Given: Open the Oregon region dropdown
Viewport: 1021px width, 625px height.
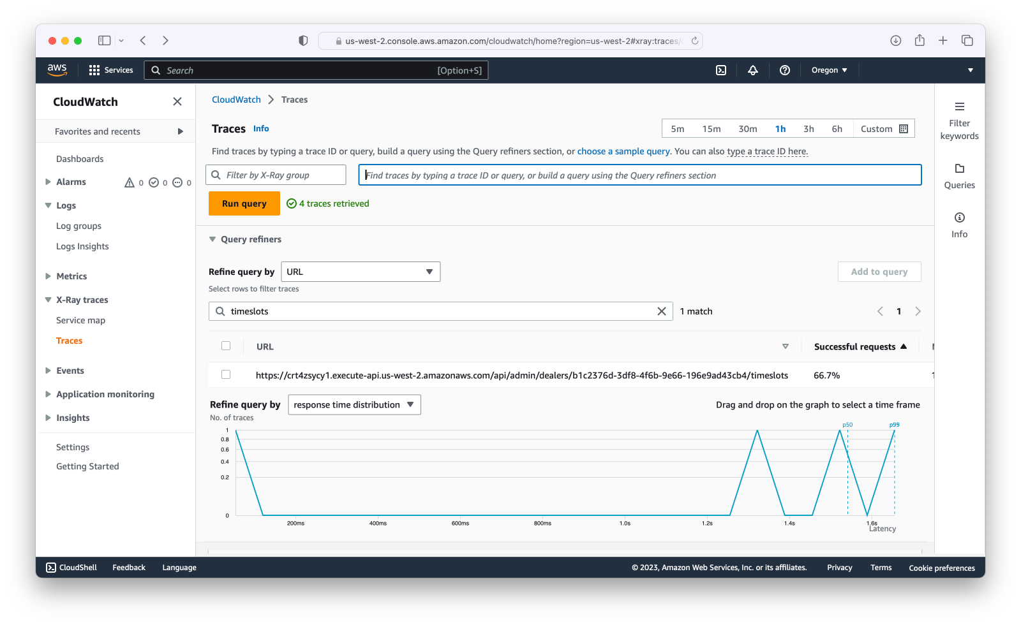Looking at the screenshot, I should 829,70.
